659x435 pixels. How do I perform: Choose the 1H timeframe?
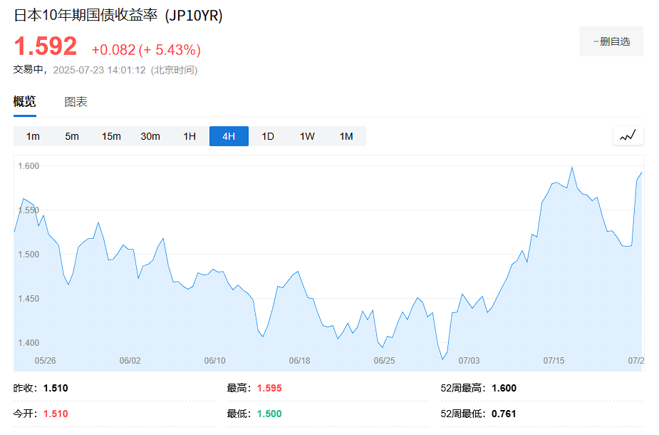click(x=190, y=136)
